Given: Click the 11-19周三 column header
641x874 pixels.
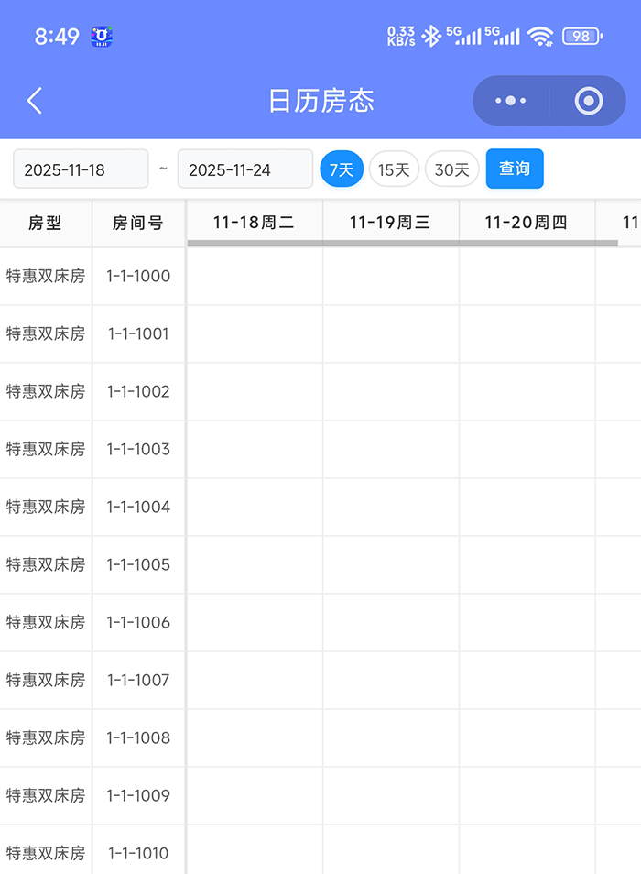Looking at the screenshot, I should pyautogui.click(x=390, y=222).
